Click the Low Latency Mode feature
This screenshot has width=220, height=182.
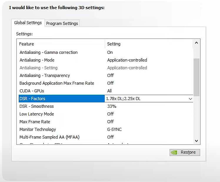(x=37, y=114)
